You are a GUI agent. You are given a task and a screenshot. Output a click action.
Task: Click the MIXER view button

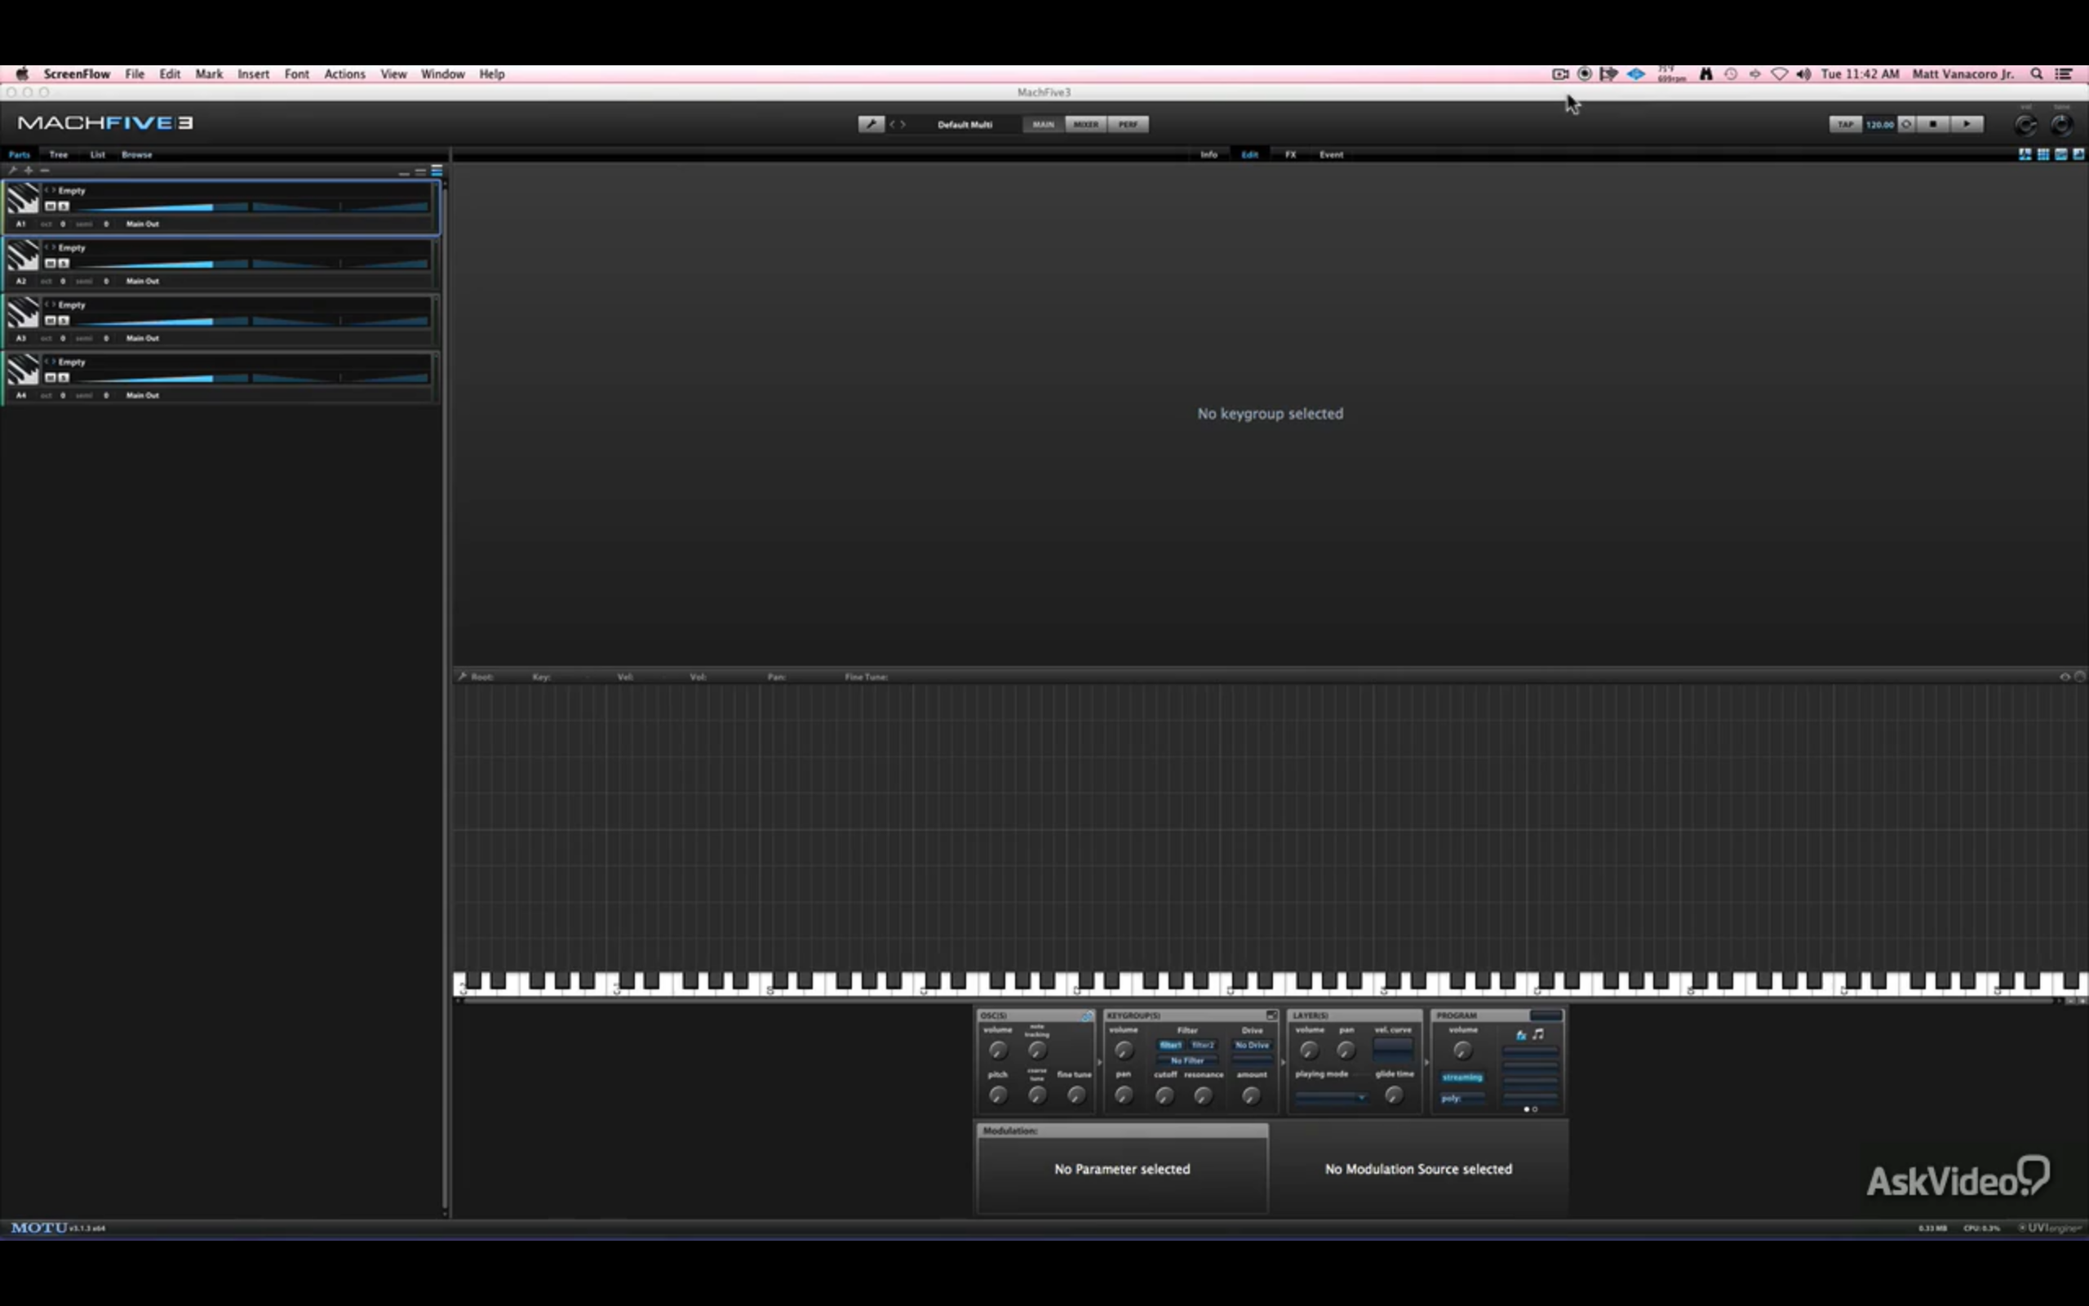(x=1085, y=123)
